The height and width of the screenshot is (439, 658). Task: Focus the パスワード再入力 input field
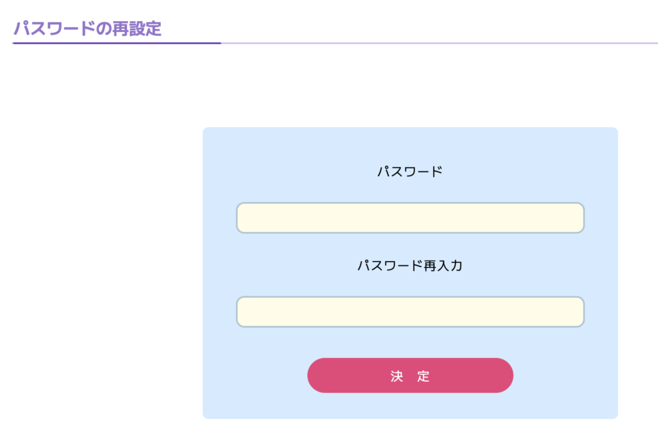pos(410,312)
